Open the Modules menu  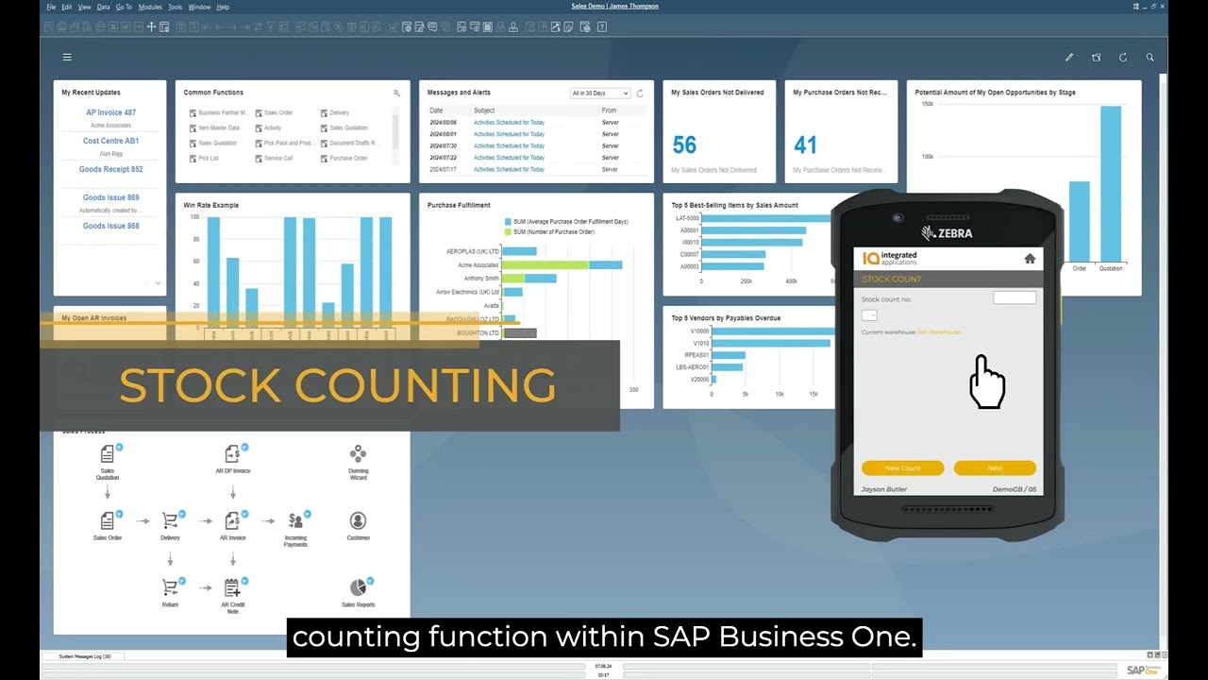[x=150, y=7]
